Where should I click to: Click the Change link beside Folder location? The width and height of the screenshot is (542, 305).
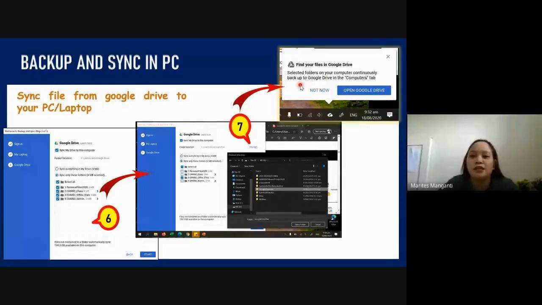tap(253, 147)
